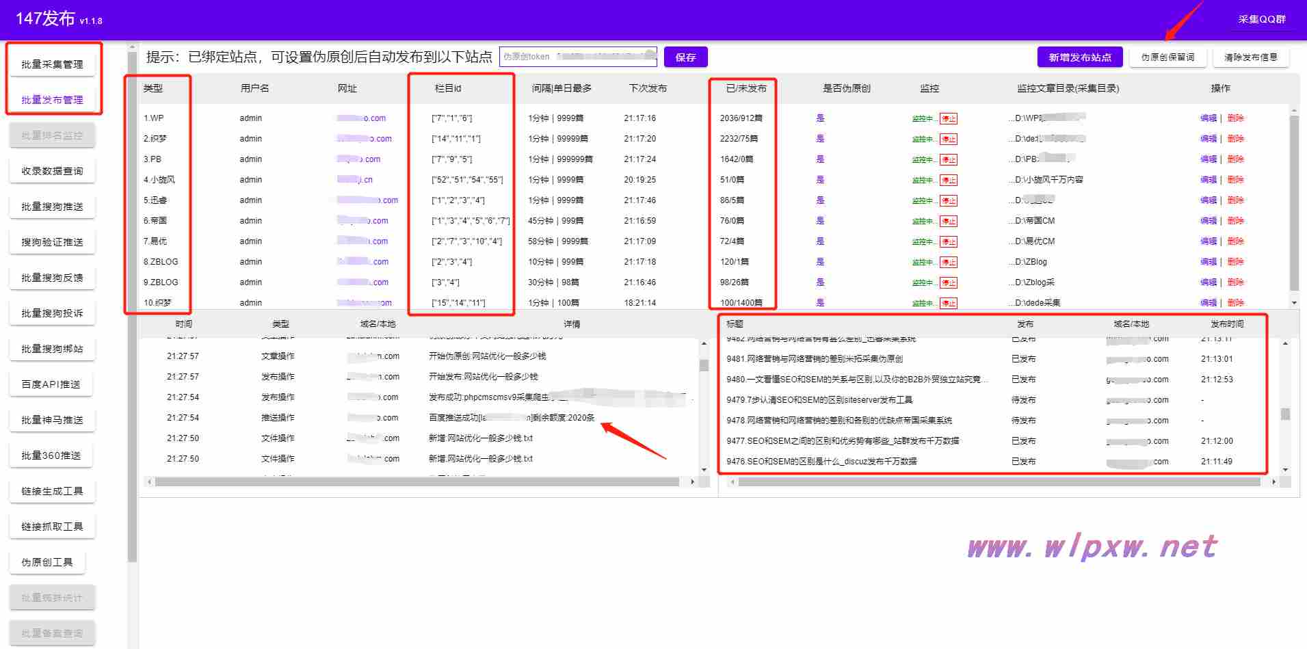The width and height of the screenshot is (1307, 649).
Task: Click the 类型 column header
Action: point(153,88)
